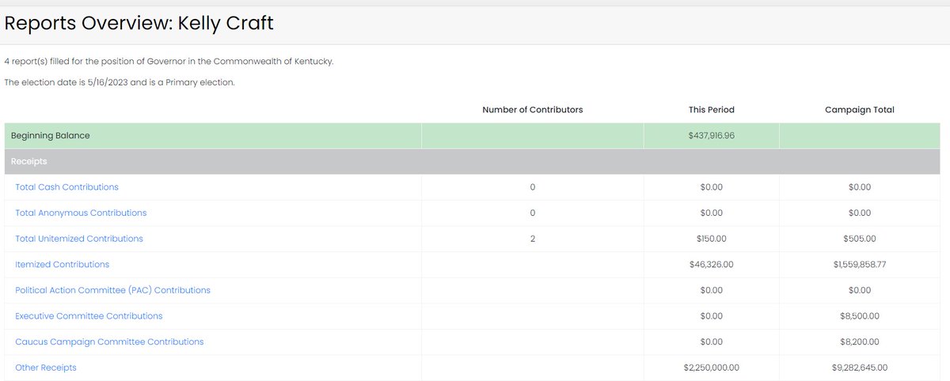Screen dimensions: 950x381
Task: Select PAC Contributions this-period $0.00 value
Action: (712, 290)
